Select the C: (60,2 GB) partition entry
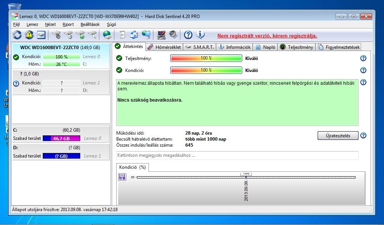The width and height of the screenshot is (384, 225). (61, 134)
